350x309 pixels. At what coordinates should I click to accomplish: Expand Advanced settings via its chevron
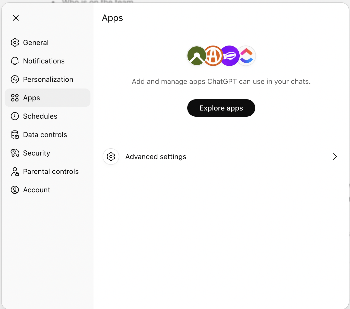pyautogui.click(x=335, y=157)
